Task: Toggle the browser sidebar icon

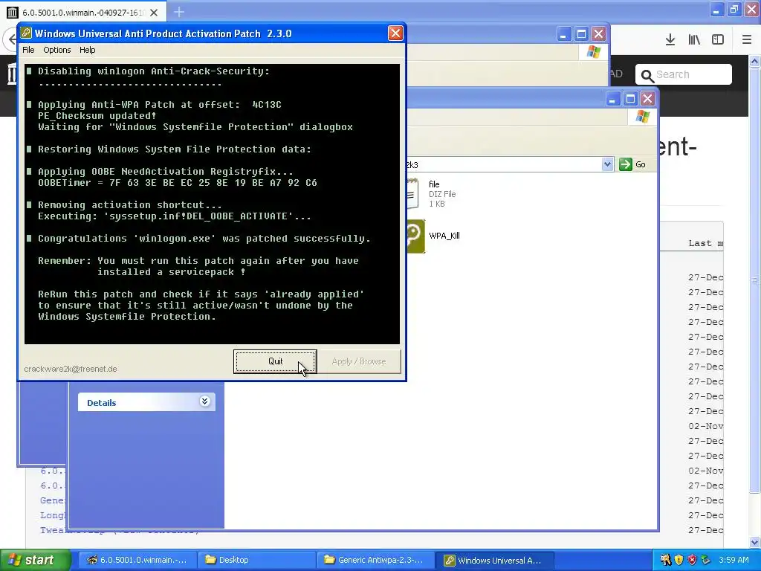Action: tap(718, 40)
